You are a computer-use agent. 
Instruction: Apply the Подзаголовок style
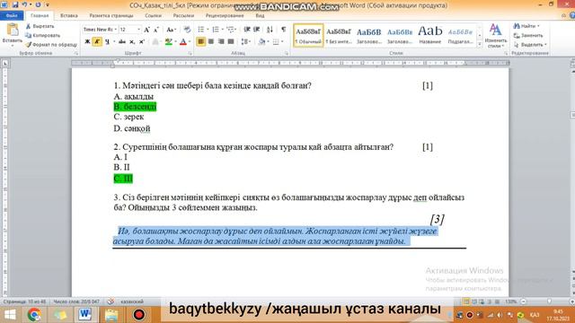click(460, 36)
